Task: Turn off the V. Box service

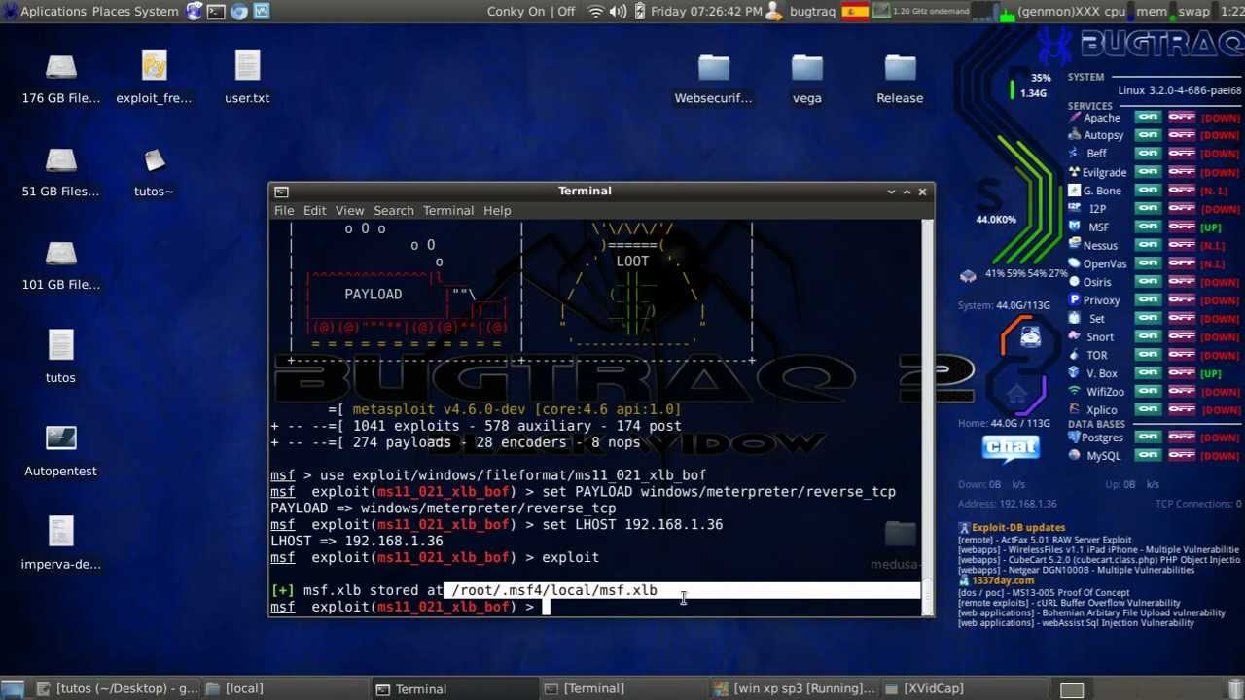Action: click(x=1182, y=373)
